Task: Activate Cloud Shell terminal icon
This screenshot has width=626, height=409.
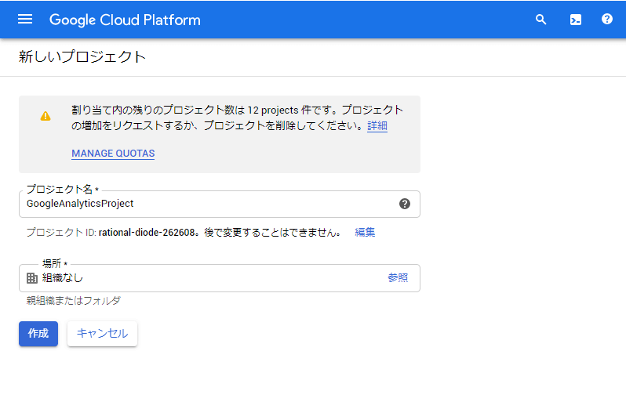Action: click(575, 20)
